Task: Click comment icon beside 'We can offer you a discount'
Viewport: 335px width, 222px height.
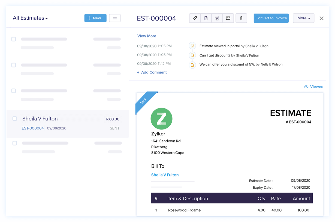Action: pyautogui.click(x=192, y=65)
